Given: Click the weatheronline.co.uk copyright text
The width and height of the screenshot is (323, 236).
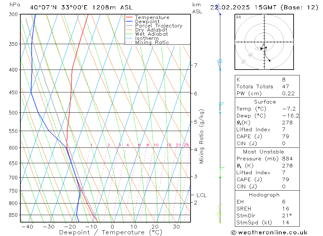Looking at the screenshot, I should pos(269,232).
